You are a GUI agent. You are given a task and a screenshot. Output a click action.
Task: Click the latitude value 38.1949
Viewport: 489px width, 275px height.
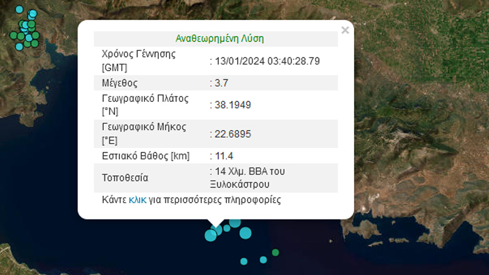tap(233, 105)
